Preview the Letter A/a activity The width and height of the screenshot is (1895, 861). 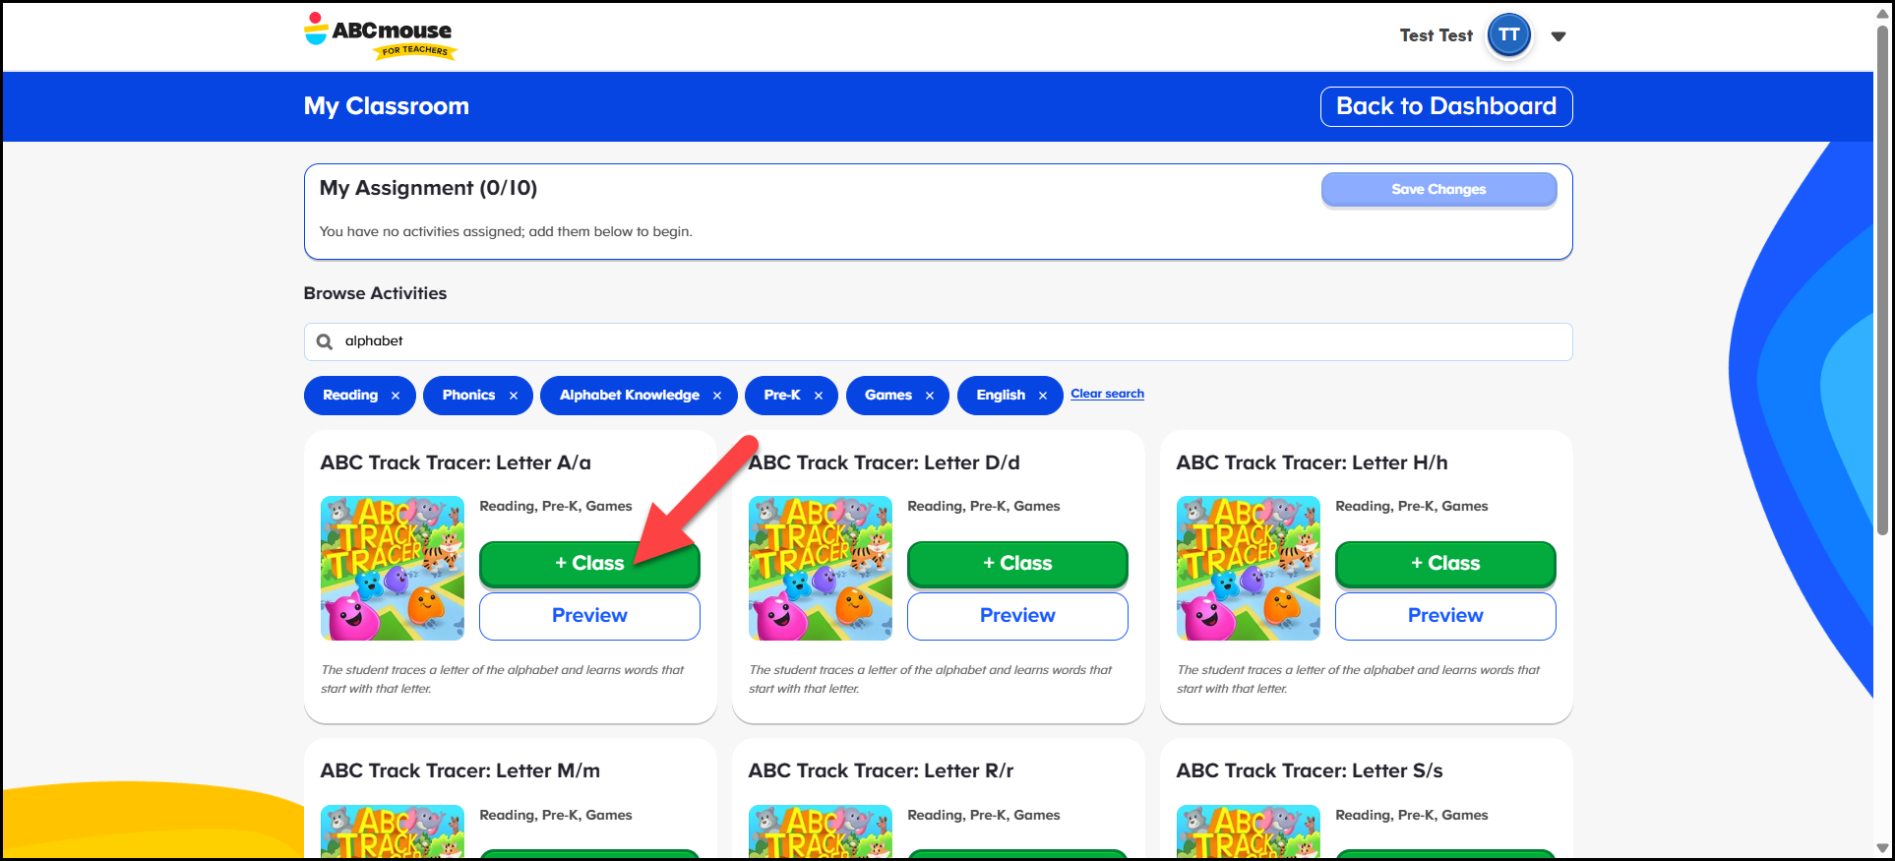589,616
